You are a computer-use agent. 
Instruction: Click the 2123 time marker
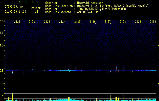[x=47, y=22]
